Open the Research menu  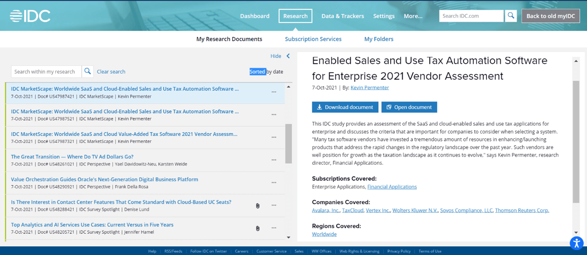click(295, 16)
